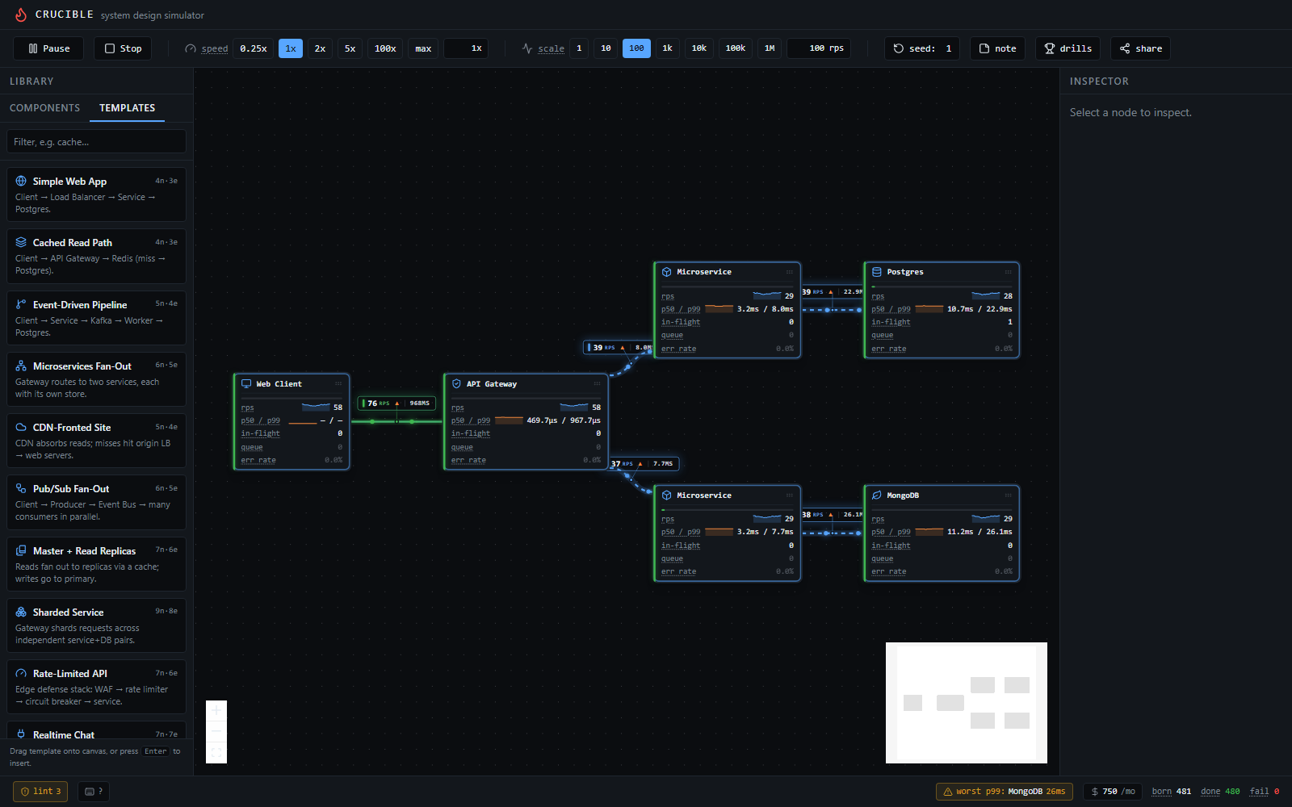Viewport: 1292px width, 807px height.
Task: Open the drills menu
Action: coord(1068,48)
